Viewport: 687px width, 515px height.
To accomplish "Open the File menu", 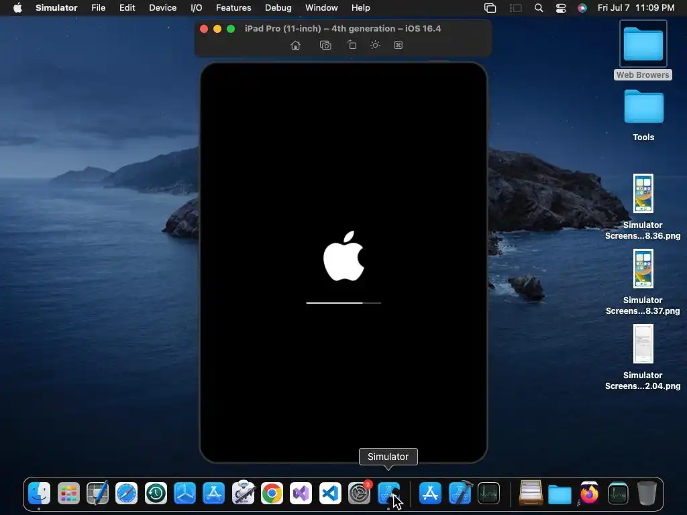I will pyautogui.click(x=98, y=8).
